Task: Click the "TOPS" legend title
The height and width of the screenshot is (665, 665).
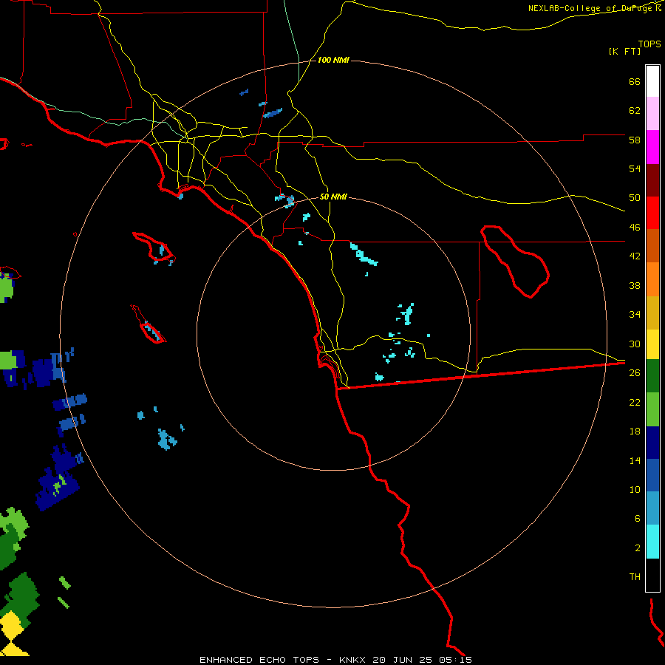Action: [649, 44]
